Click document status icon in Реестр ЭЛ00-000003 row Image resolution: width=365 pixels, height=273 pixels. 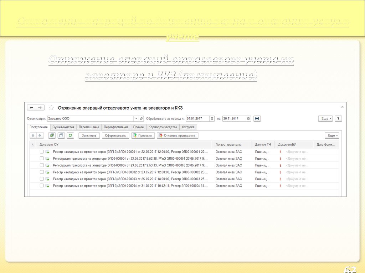(47, 179)
